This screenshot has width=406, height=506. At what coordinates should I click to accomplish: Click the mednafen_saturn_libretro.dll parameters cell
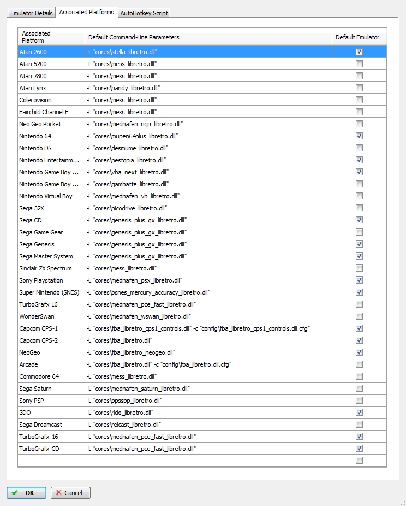(208, 389)
